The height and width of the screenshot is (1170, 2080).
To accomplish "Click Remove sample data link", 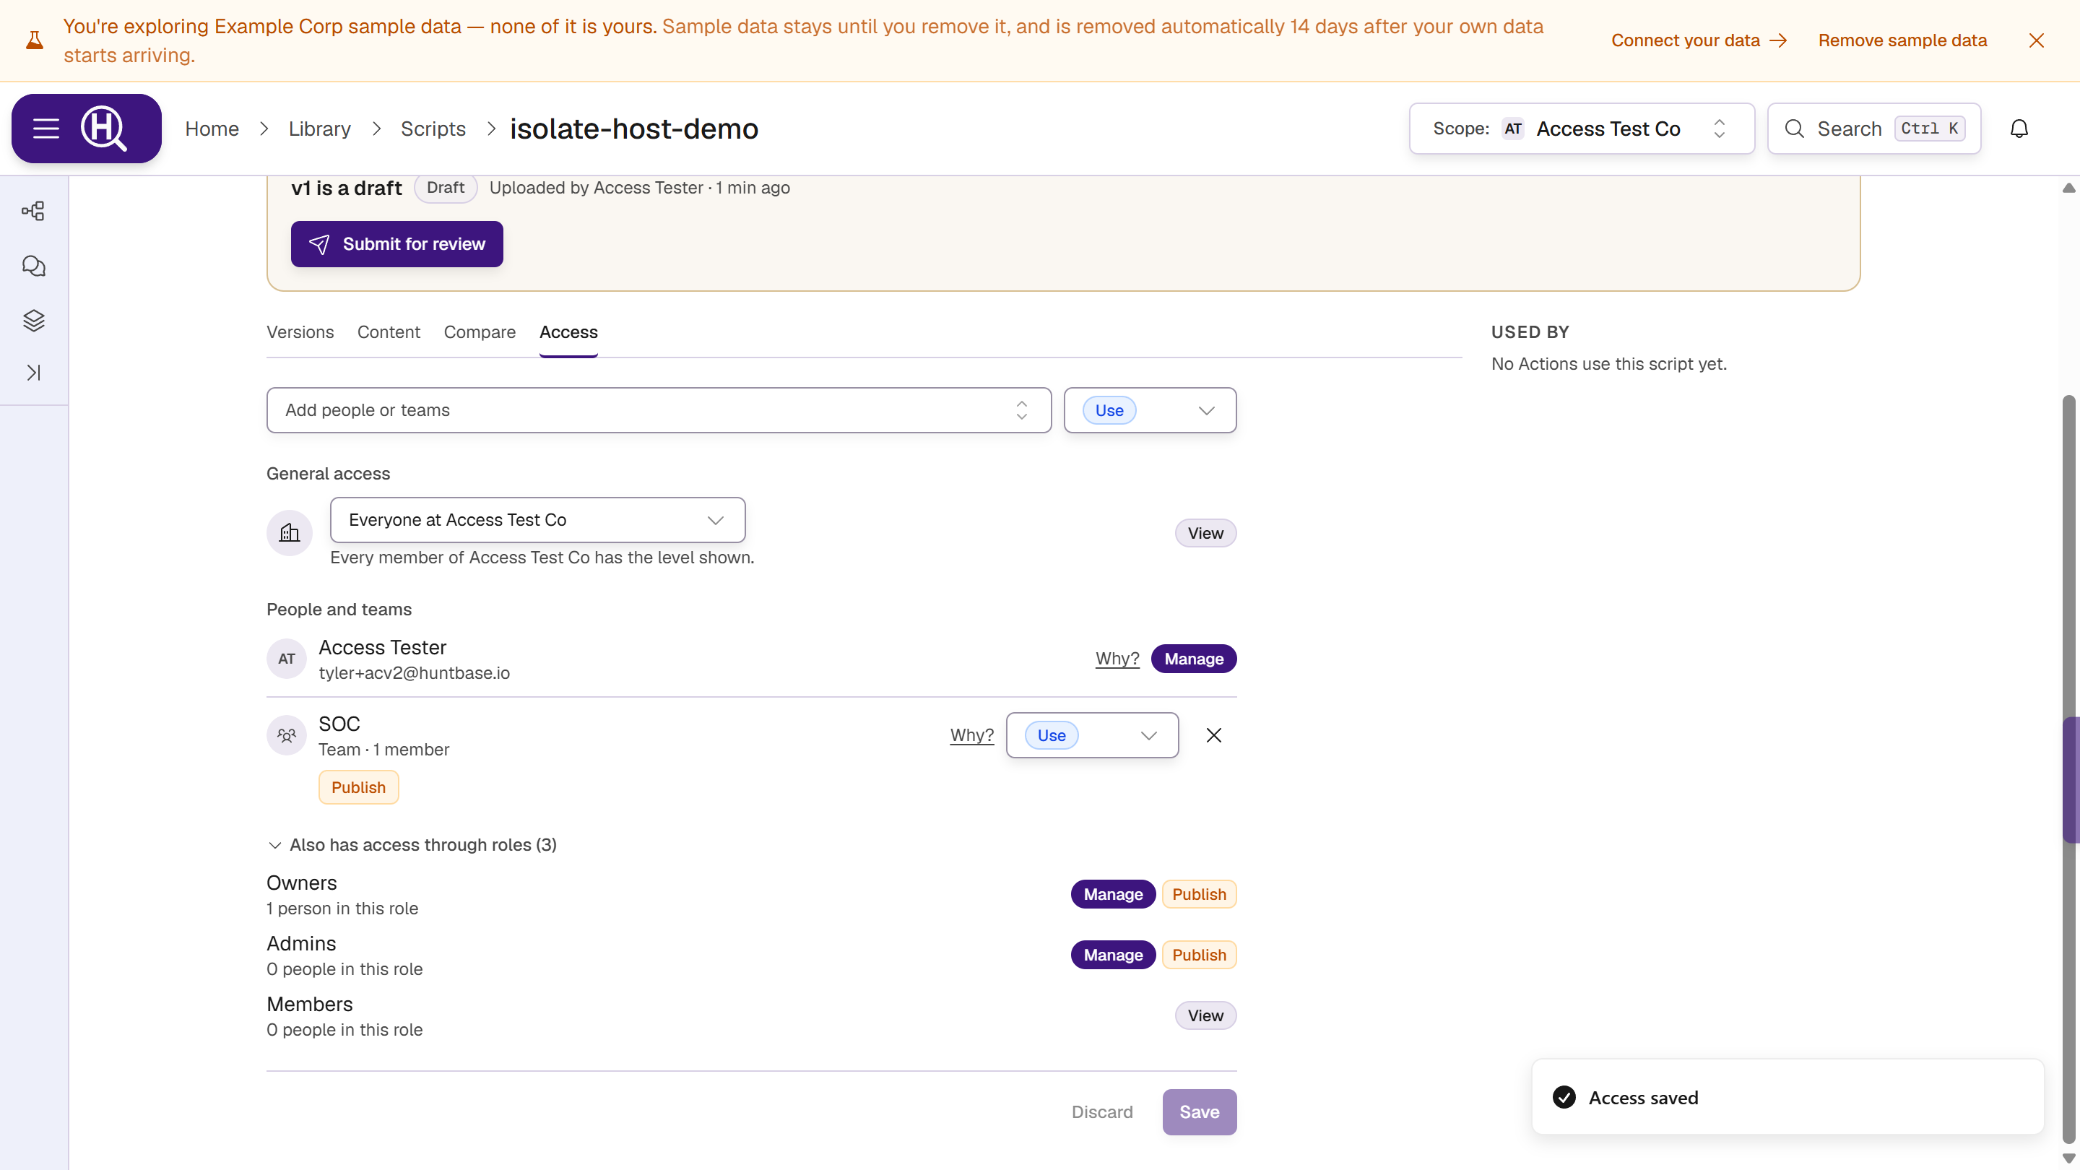I will [x=1902, y=40].
